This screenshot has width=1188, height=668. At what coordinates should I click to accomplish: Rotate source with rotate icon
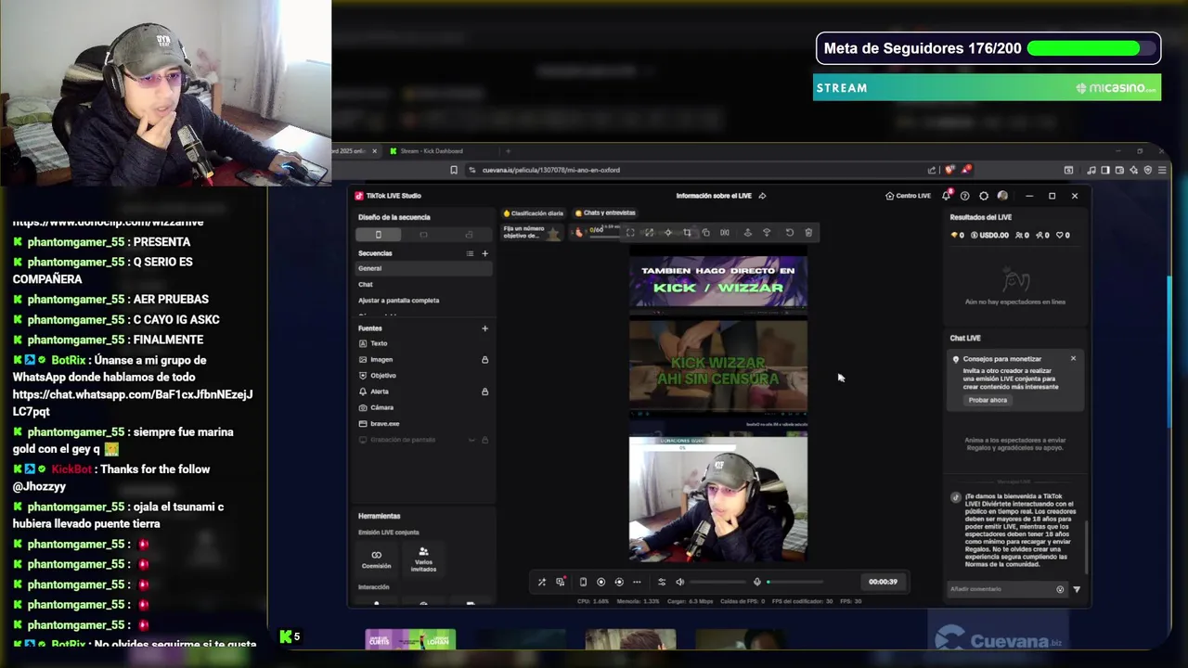click(705, 233)
